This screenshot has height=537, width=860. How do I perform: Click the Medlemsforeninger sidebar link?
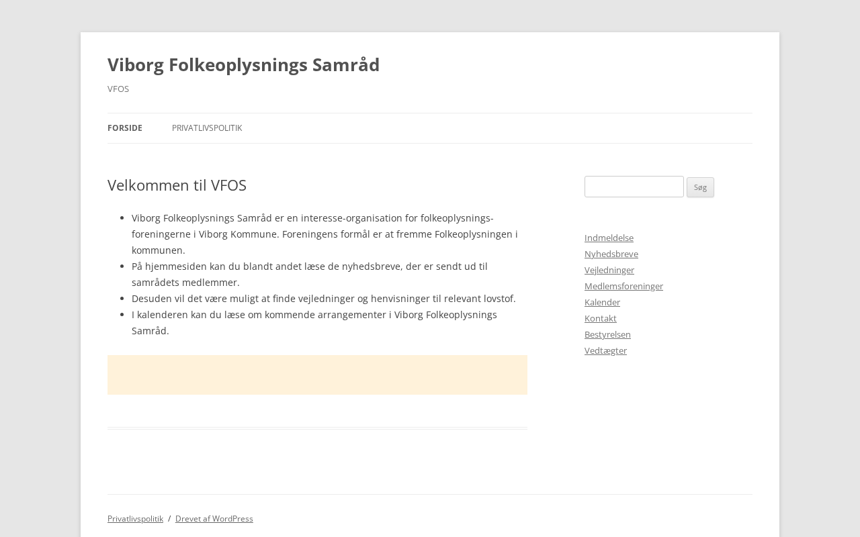click(623, 287)
